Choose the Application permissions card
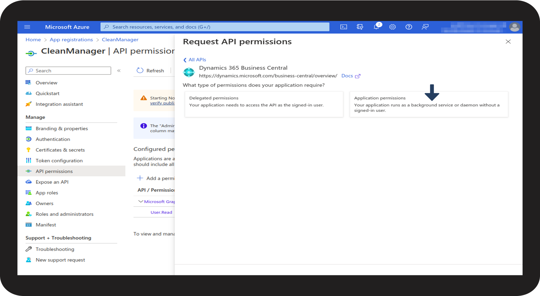This screenshot has width=540, height=296. (x=429, y=104)
